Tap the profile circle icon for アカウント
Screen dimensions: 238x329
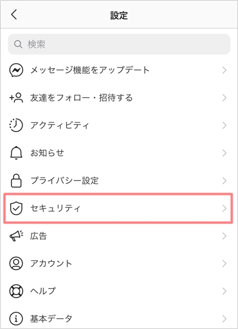pyautogui.click(x=16, y=263)
